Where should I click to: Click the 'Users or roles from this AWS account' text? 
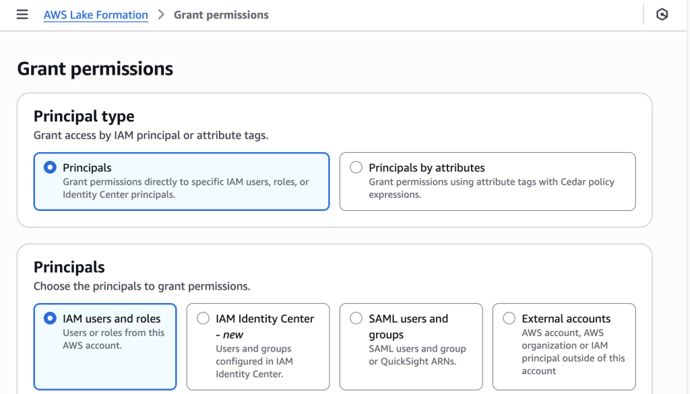113,339
